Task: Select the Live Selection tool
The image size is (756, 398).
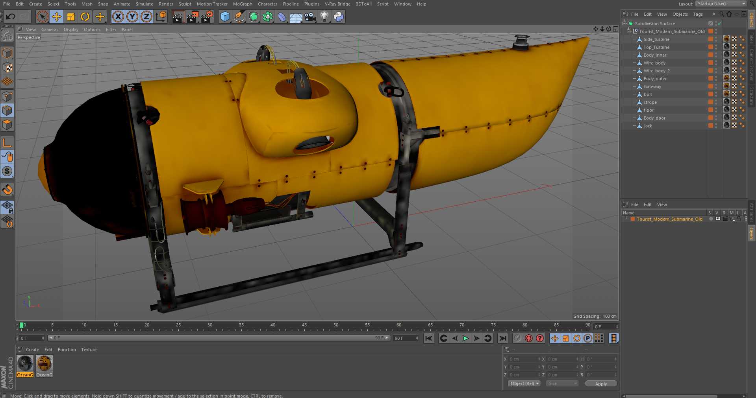Action: pyautogui.click(x=42, y=17)
